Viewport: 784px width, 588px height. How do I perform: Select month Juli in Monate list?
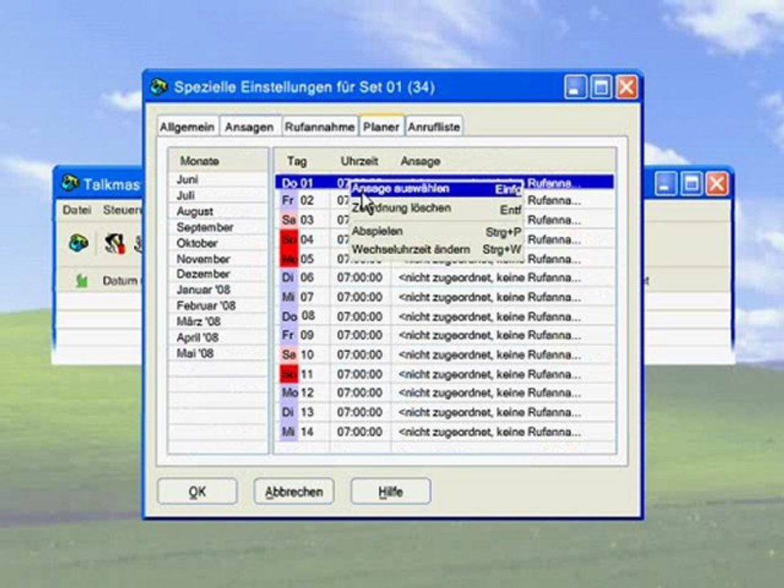(x=219, y=195)
